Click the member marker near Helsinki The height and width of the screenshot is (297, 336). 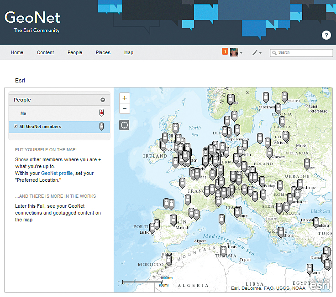[284, 97]
